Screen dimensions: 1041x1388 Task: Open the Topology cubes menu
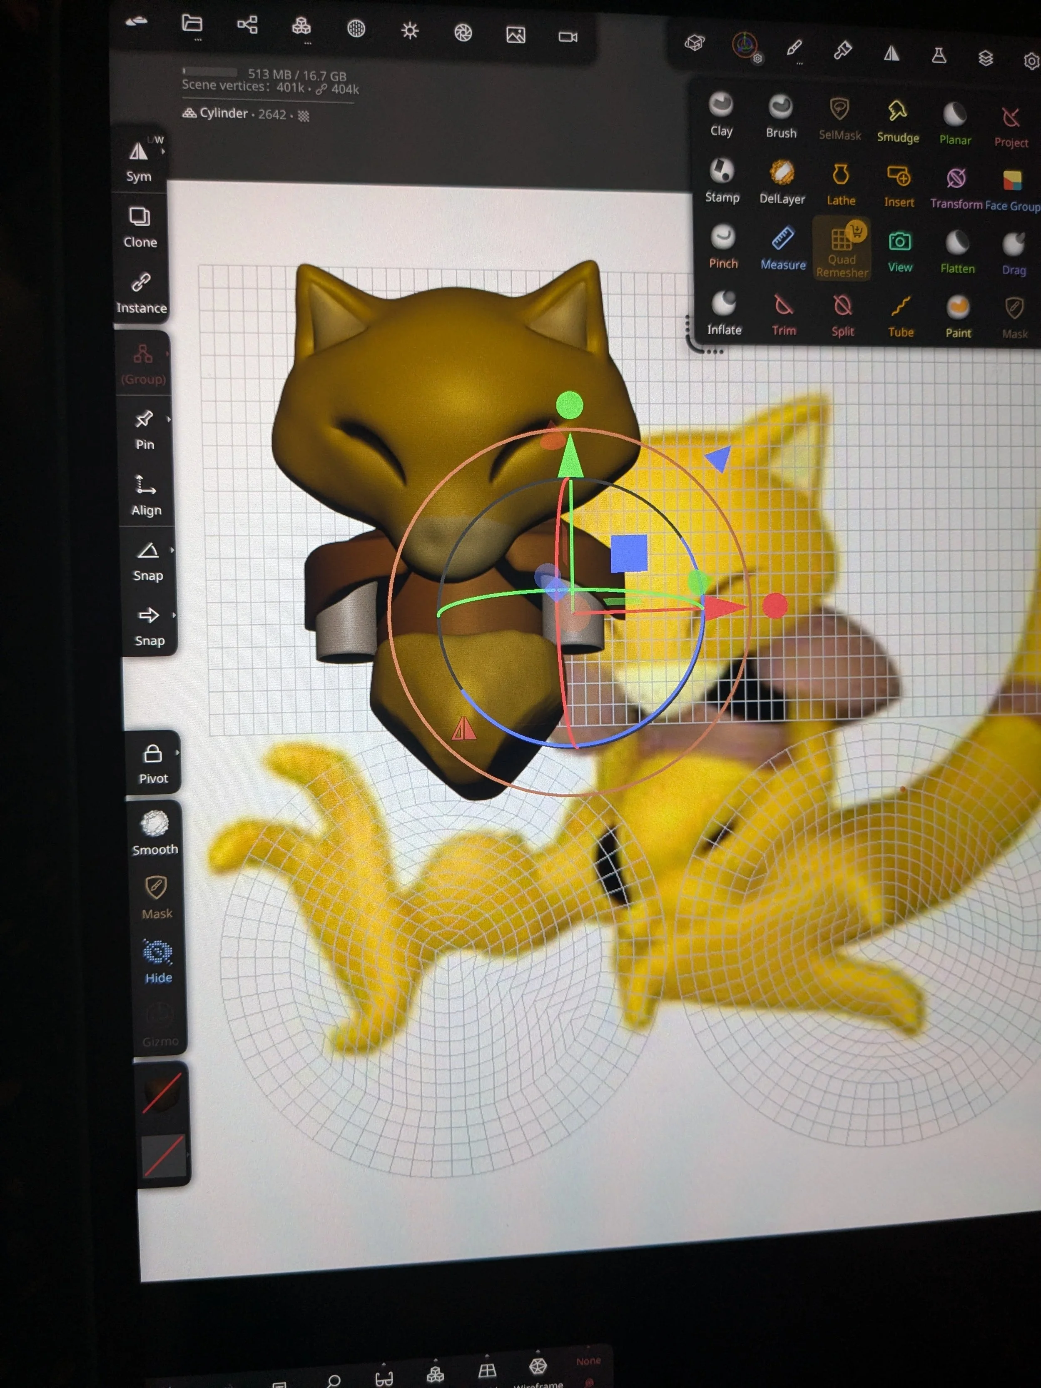(x=301, y=26)
